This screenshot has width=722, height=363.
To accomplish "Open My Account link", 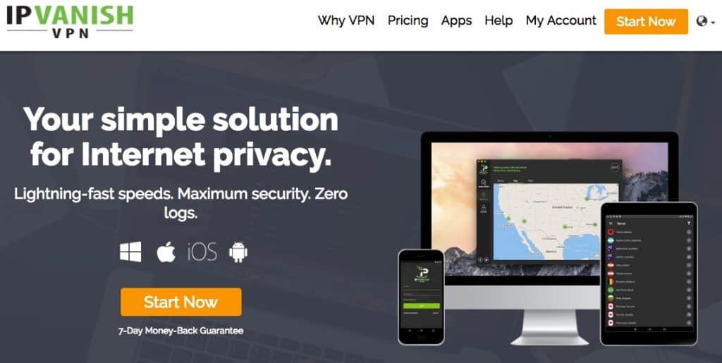I will pyautogui.click(x=561, y=20).
